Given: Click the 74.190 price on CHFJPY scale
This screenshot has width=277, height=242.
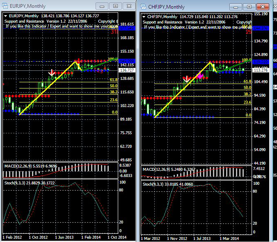Looking at the screenshot, I should tap(260, 123).
